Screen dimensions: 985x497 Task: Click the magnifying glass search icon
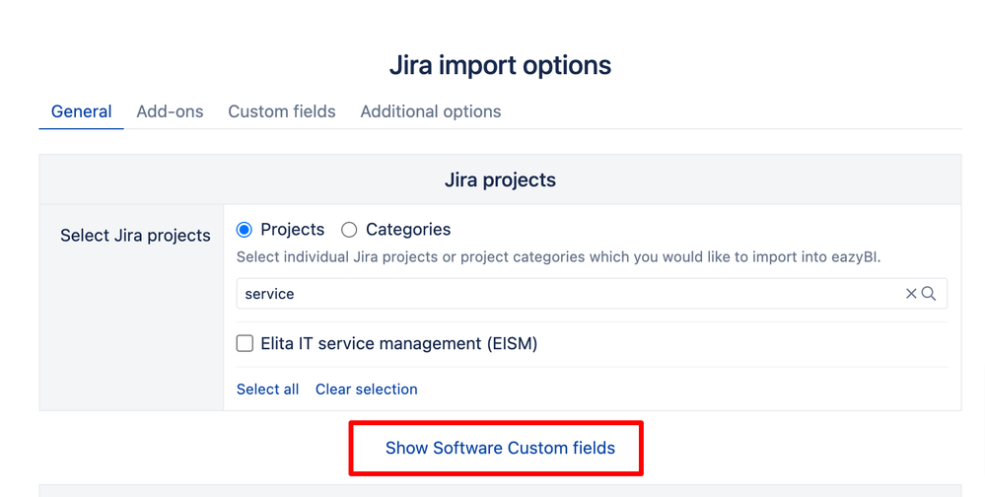point(929,294)
